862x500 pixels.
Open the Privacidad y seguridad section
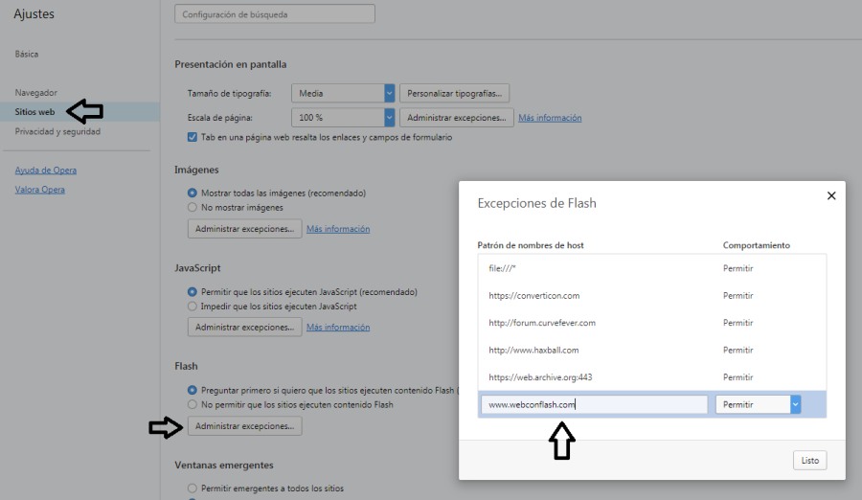pyautogui.click(x=57, y=131)
